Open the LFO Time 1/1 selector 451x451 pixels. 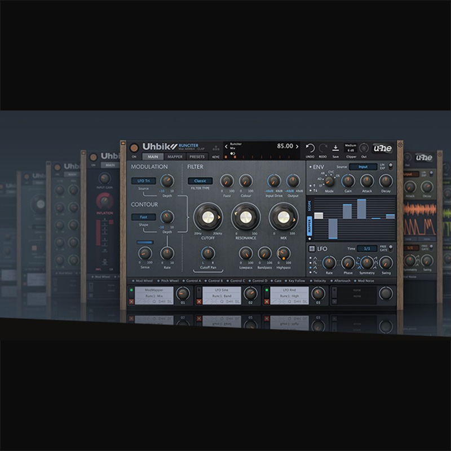point(367,249)
